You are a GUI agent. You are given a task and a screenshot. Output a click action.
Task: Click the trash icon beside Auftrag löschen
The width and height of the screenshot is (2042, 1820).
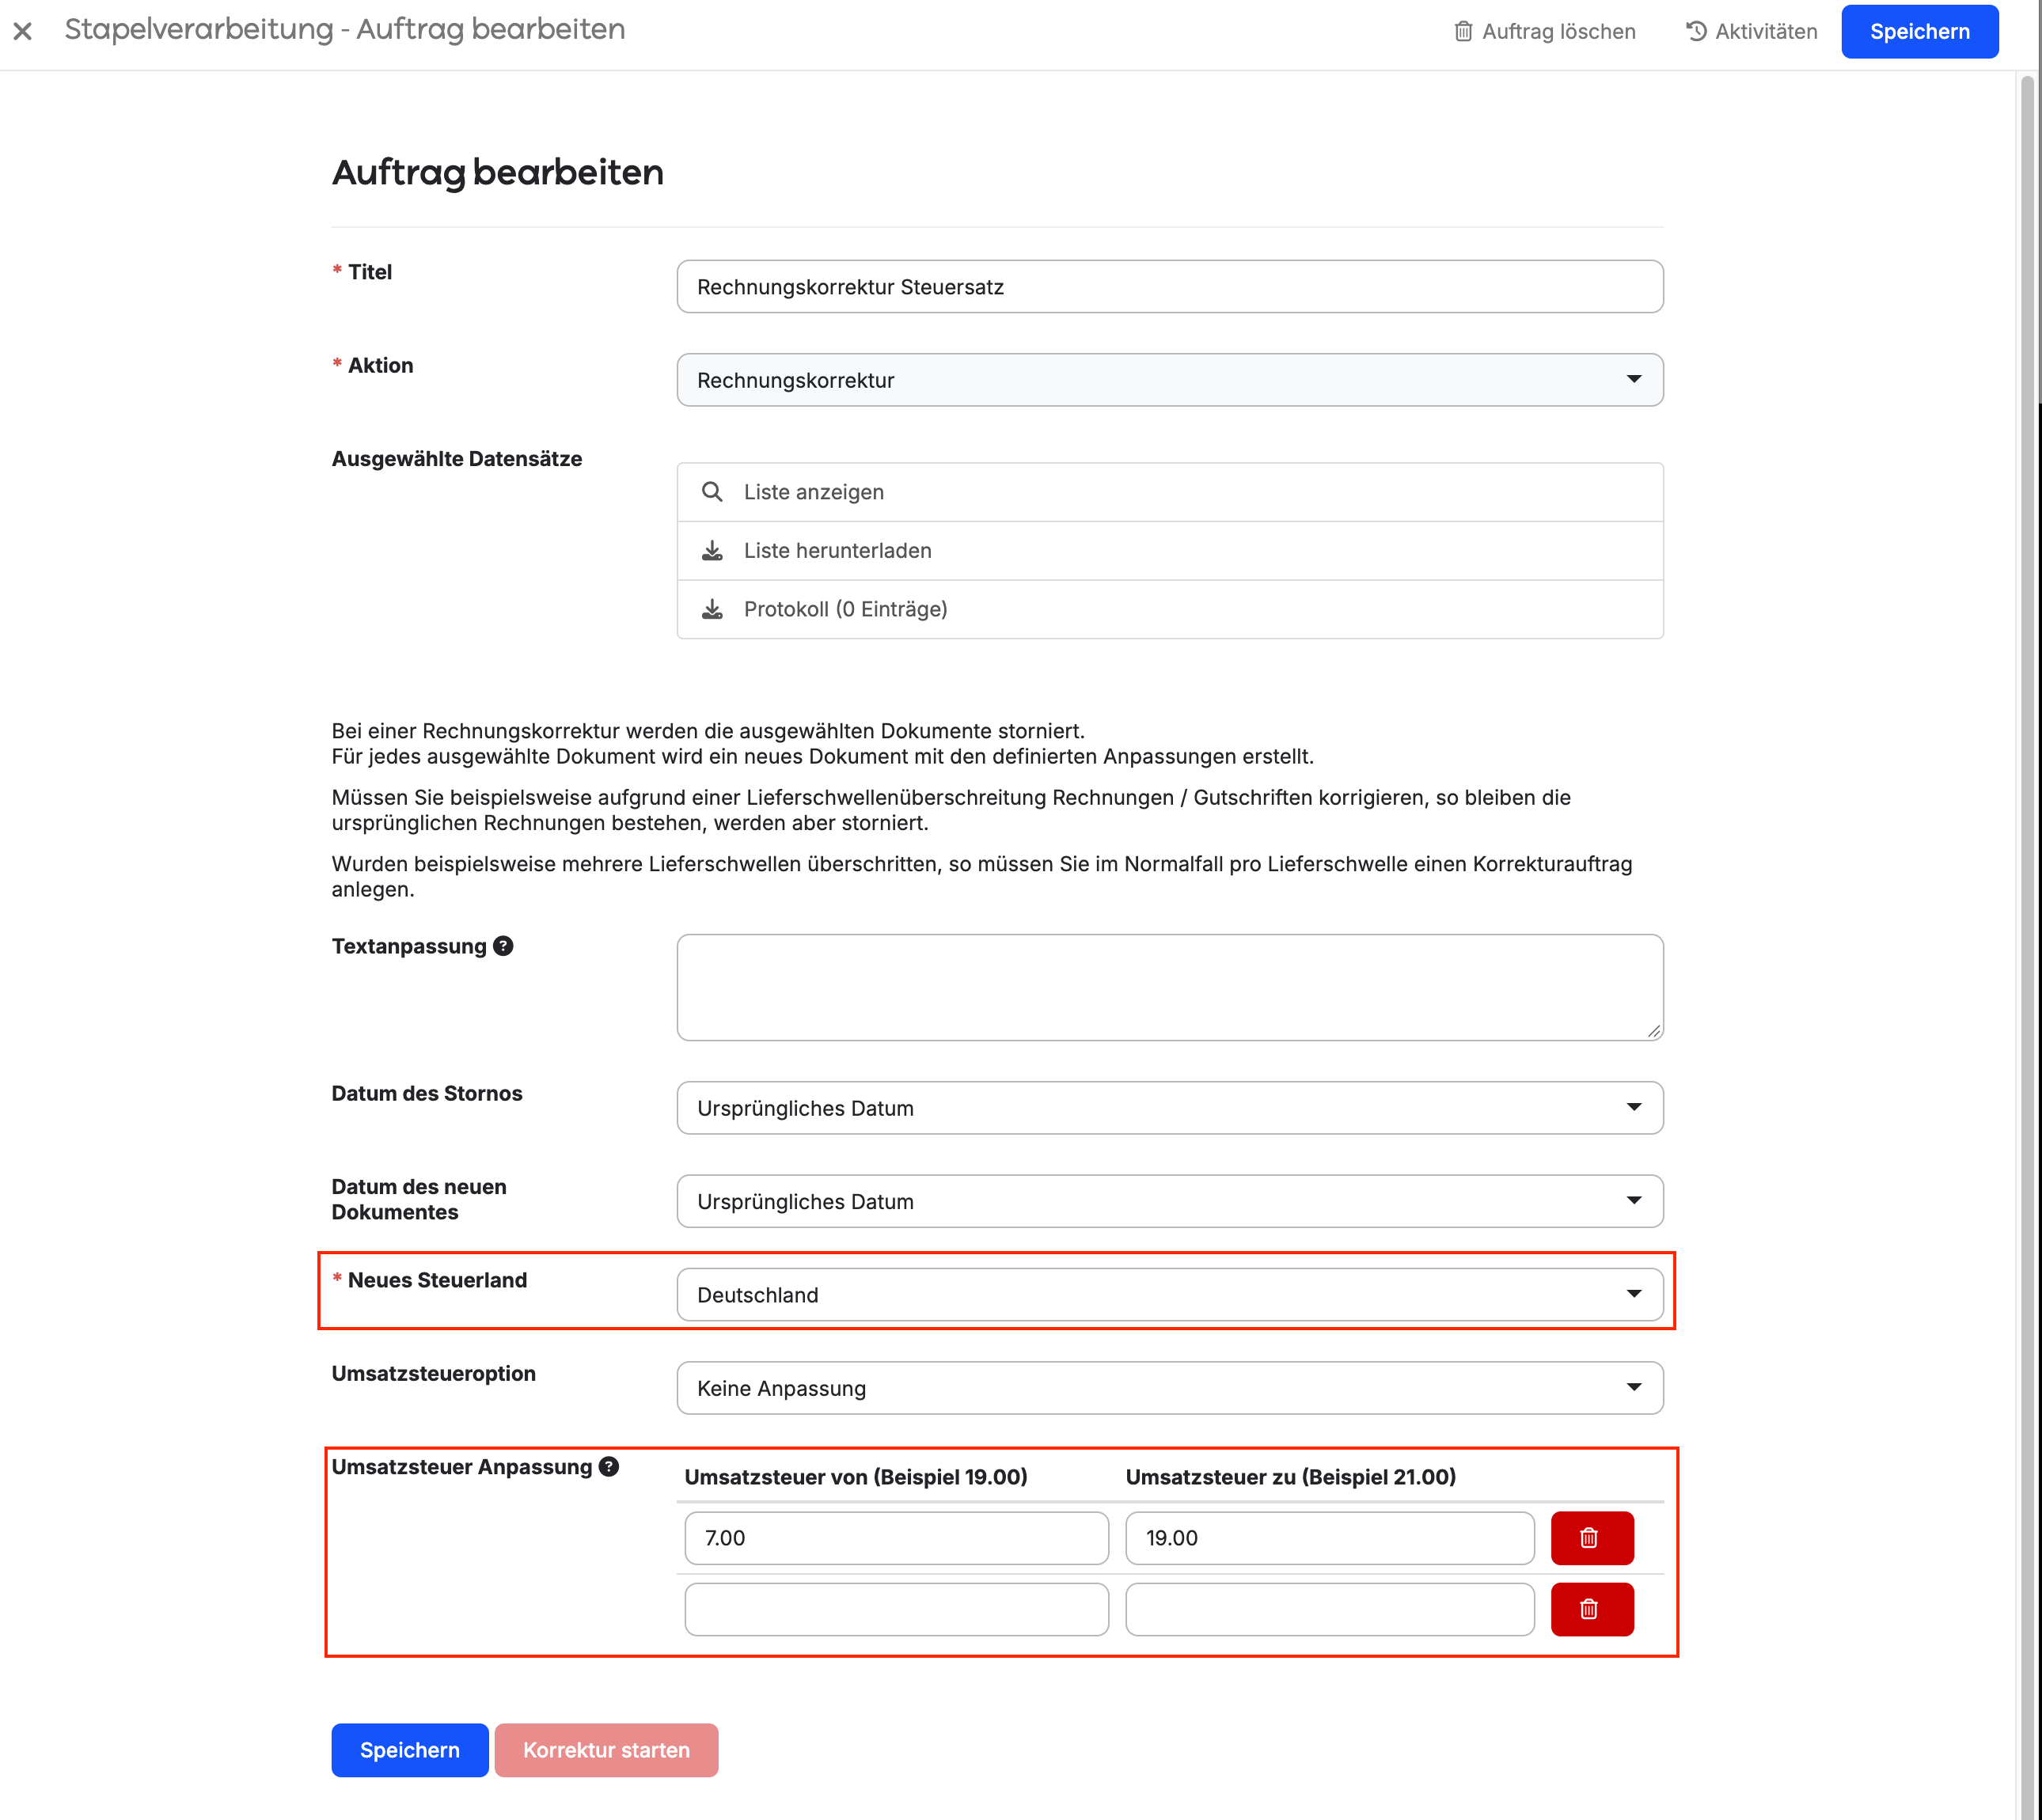click(1463, 31)
